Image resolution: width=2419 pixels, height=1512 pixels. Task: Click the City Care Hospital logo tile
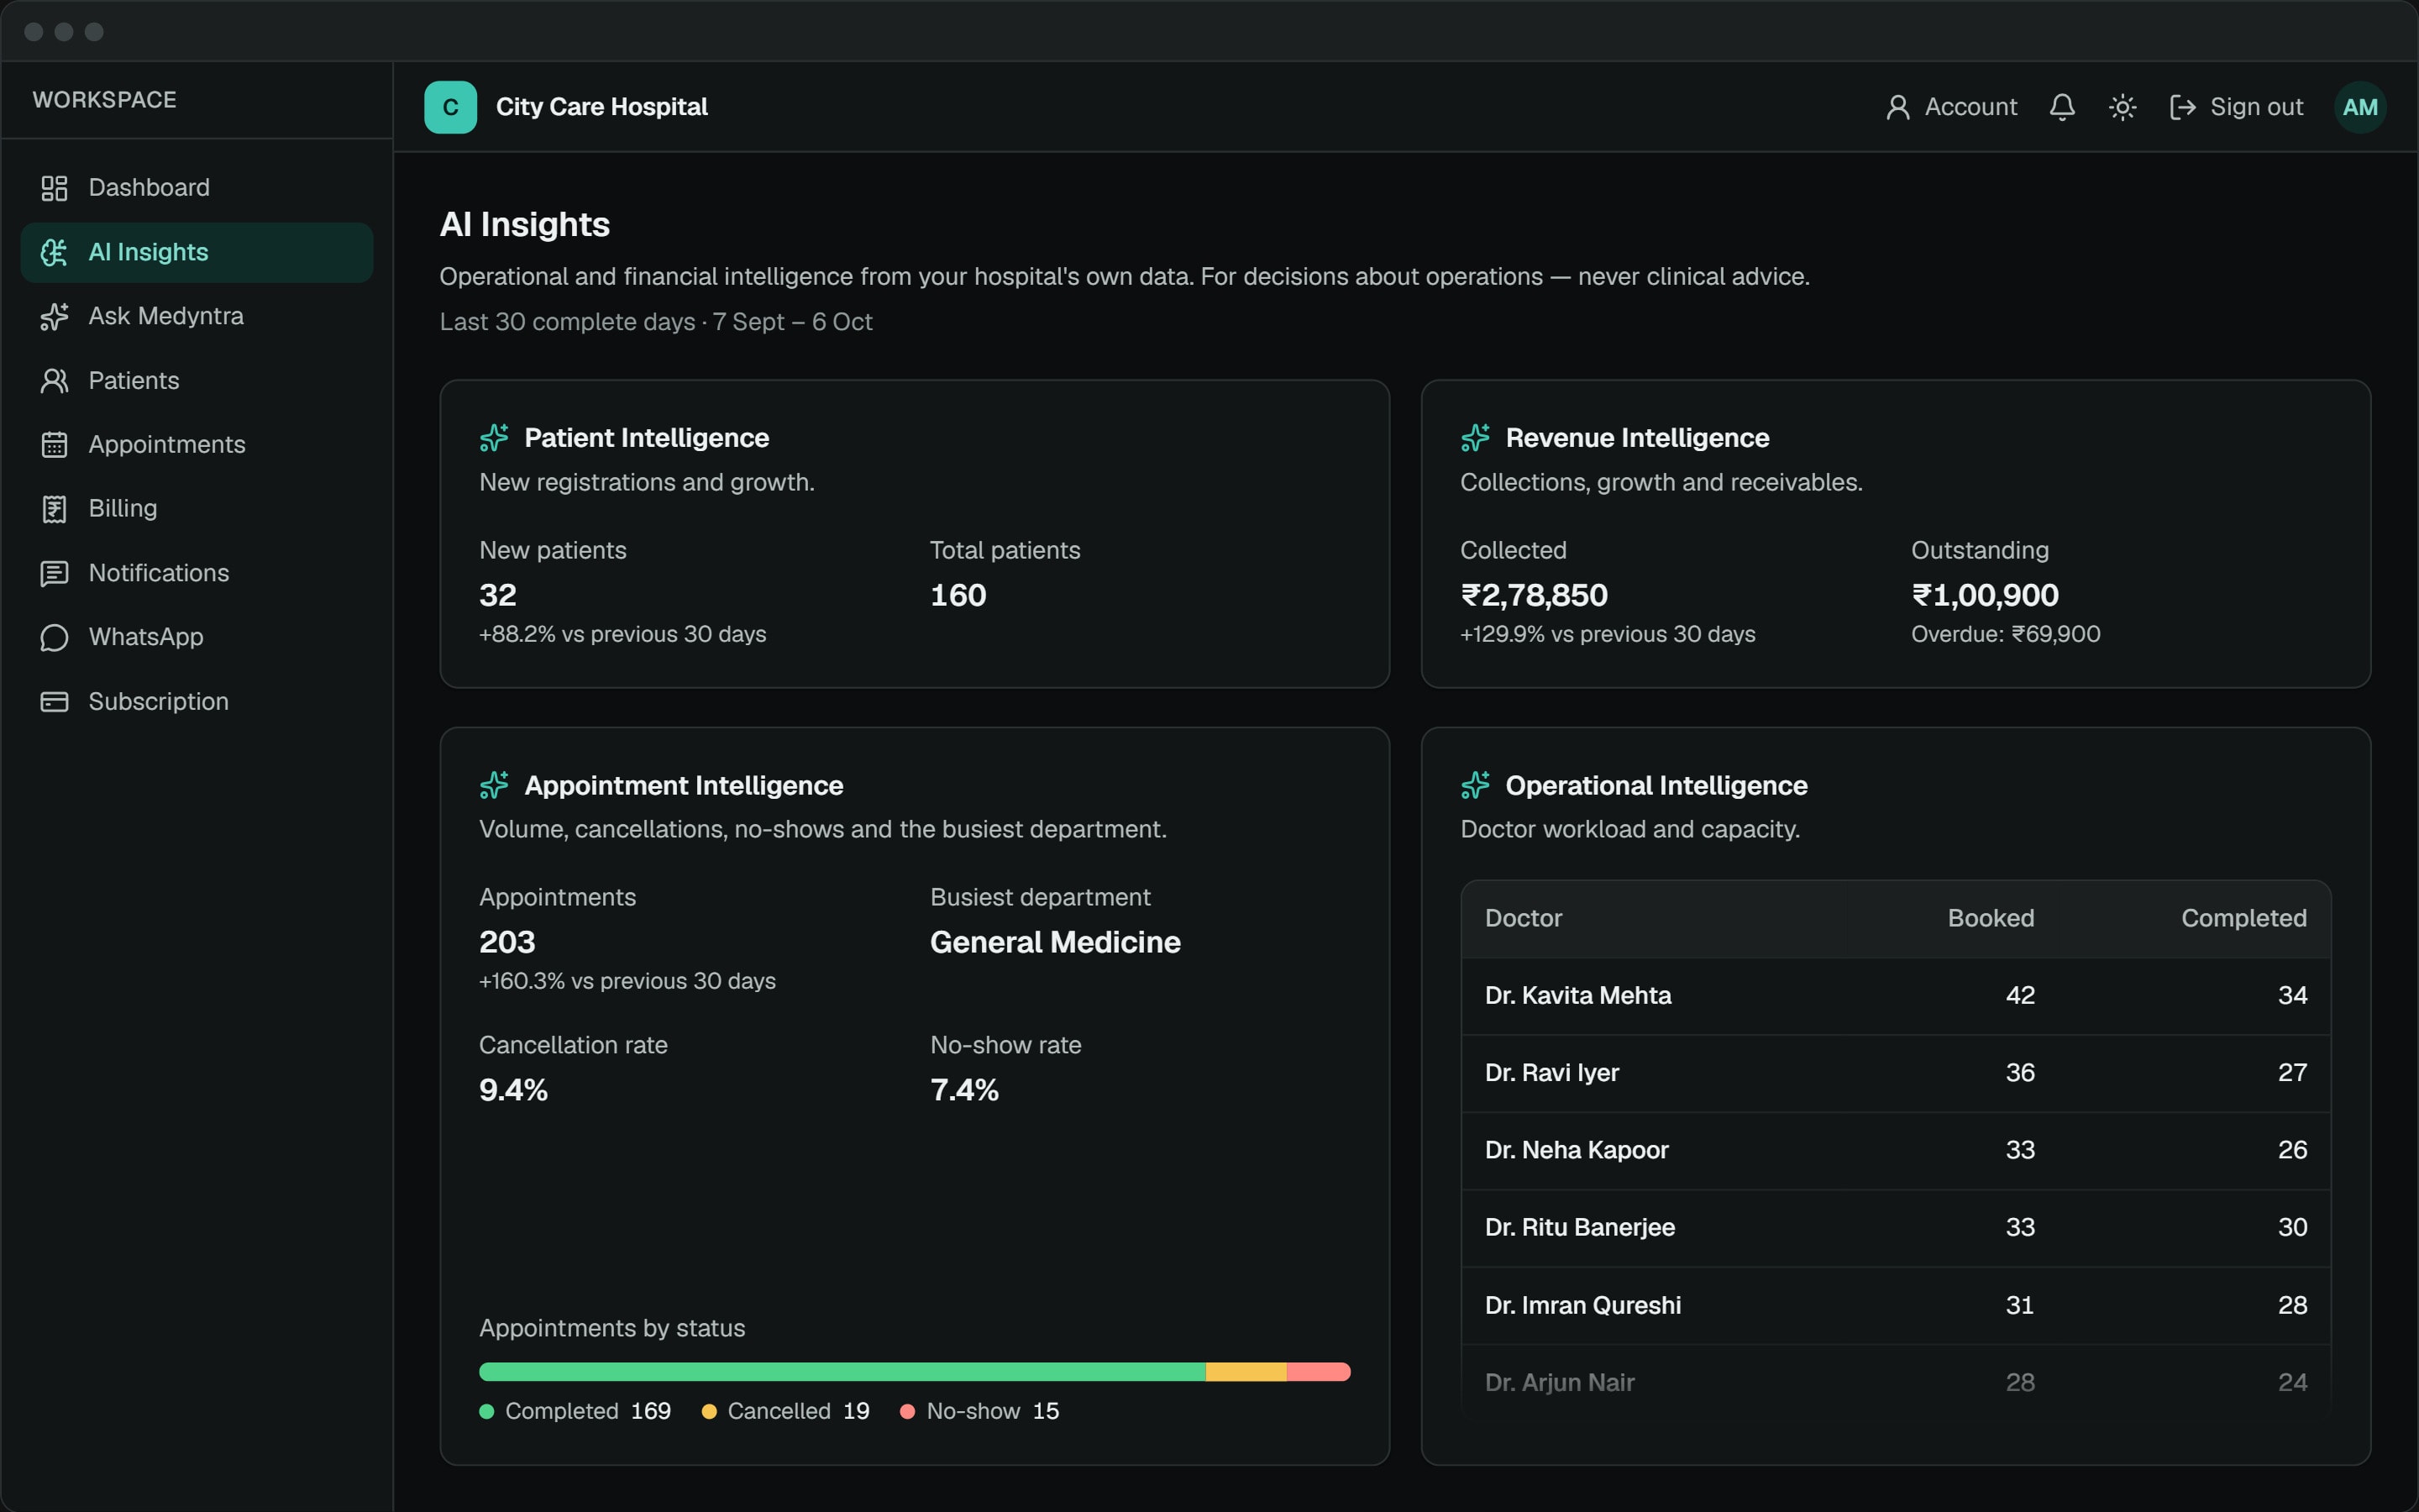(451, 107)
